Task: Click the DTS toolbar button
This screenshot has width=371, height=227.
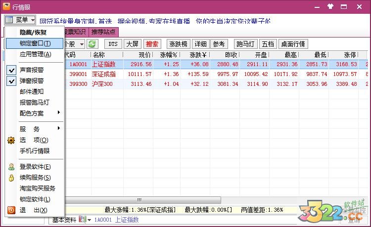Action: 113,44
